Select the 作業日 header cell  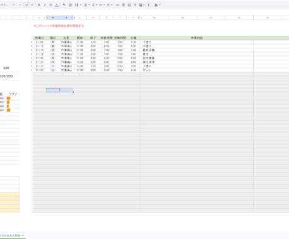40,38
